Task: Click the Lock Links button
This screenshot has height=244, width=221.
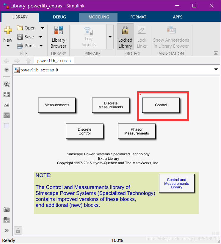Action: (x=142, y=37)
